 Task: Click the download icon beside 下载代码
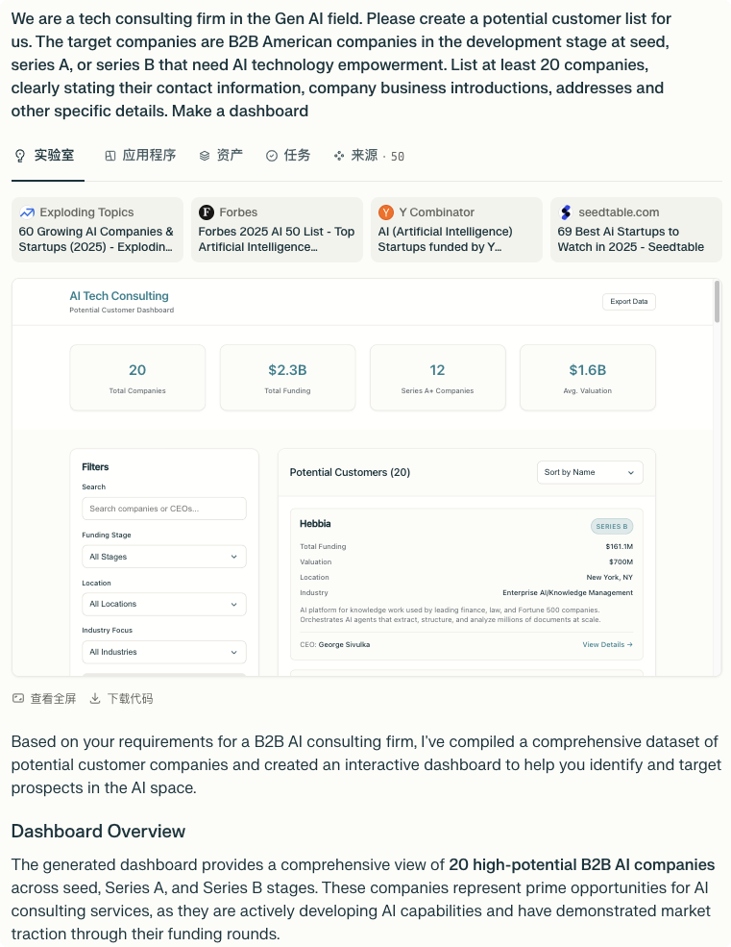pos(95,699)
